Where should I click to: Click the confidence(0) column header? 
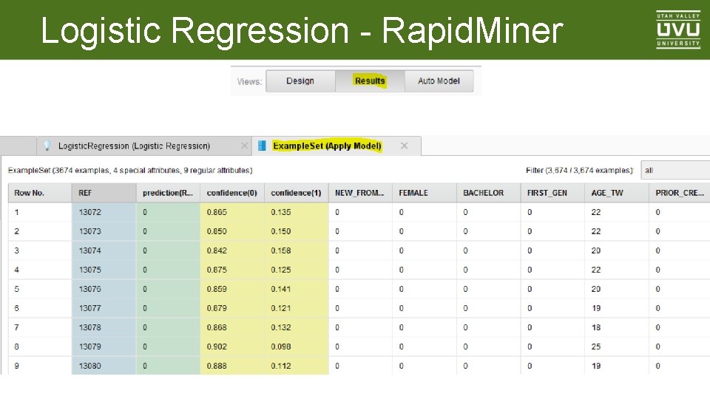(231, 193)
